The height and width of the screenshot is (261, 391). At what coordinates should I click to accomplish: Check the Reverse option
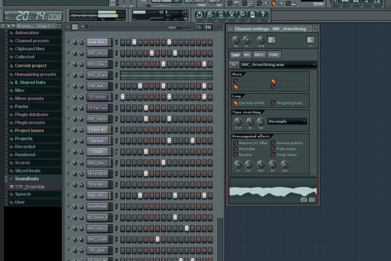coord(235,155)
